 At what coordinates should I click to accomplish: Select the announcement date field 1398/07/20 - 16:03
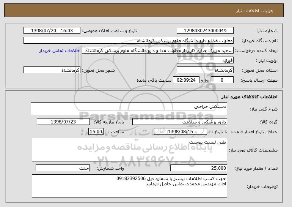[52, 31]
